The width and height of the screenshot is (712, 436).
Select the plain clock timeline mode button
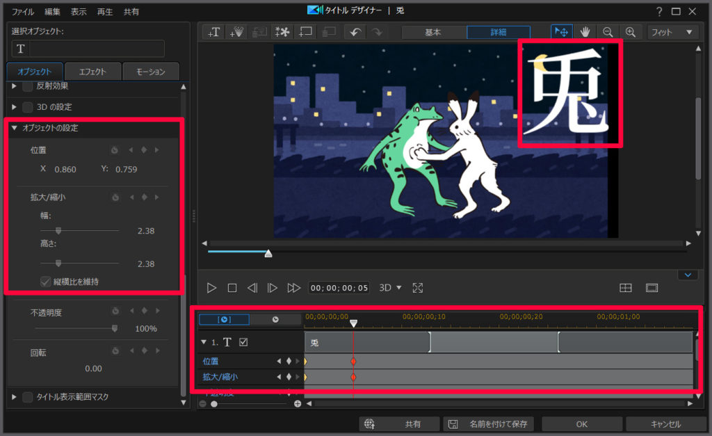(x=275, y=320)
